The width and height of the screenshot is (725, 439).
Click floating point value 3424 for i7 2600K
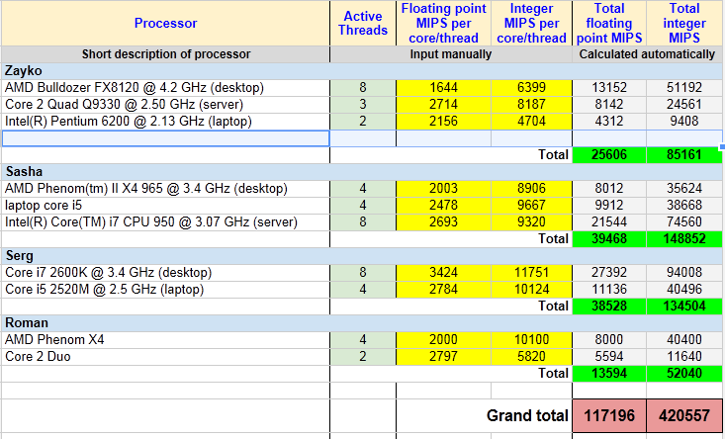pyautogui.click(x=443, y=273)
